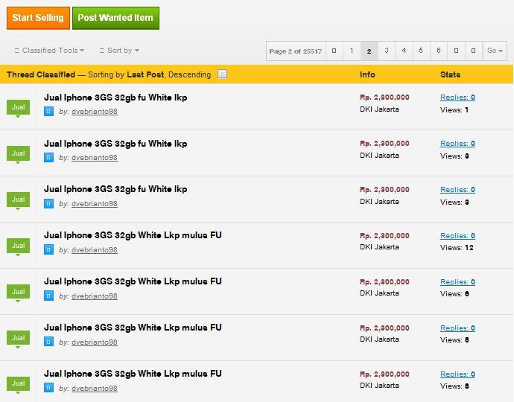The height and width of the screenshot is (402, 514).
Task: Go to page 3 in pagination
Action: coord(386,51)
